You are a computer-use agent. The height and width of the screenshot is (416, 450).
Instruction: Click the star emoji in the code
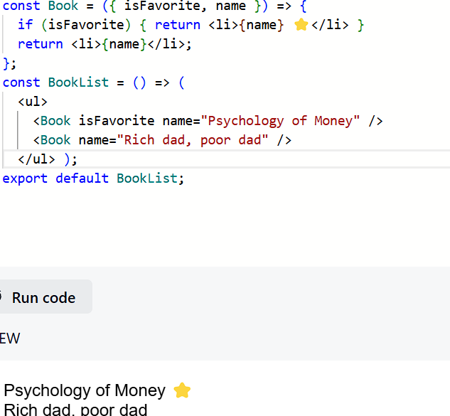[301, 25]
